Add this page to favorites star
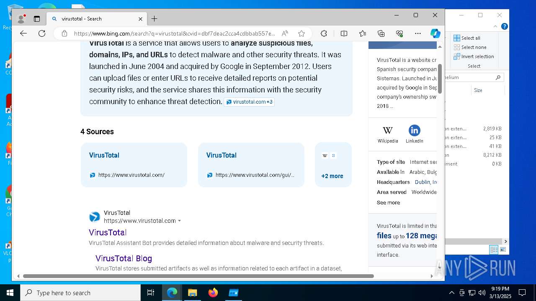The image size is (536, 301). [301, 33]
